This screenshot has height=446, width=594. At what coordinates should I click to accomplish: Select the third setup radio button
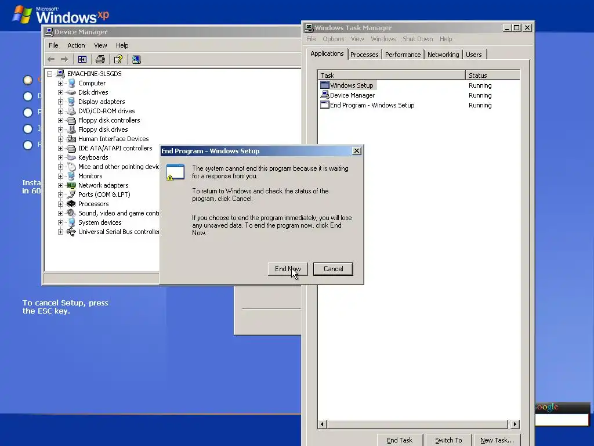coord(28,113)
